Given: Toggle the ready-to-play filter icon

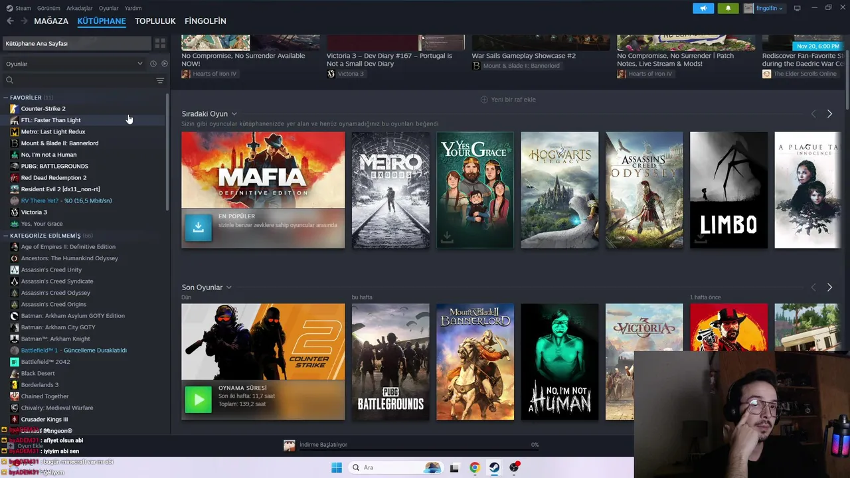Looking at the screenshot, I should [x=165, y=64].
